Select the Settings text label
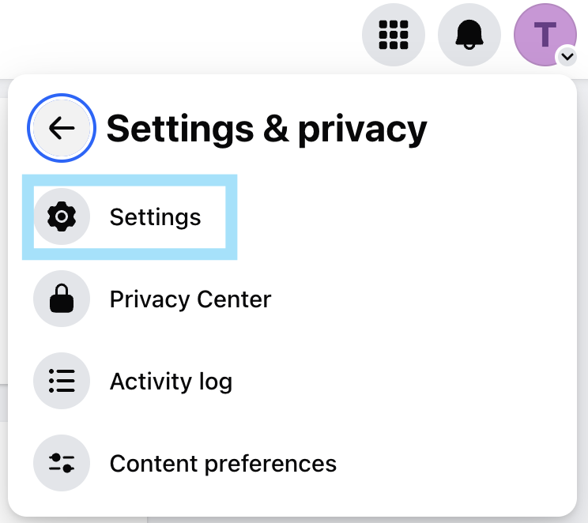The width and height of the screenshot is (588, 523). click(155, 217)
